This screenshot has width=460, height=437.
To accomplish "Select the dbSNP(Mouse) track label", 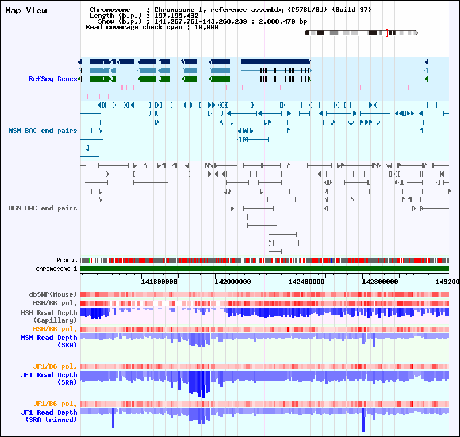I will [53, 294].
